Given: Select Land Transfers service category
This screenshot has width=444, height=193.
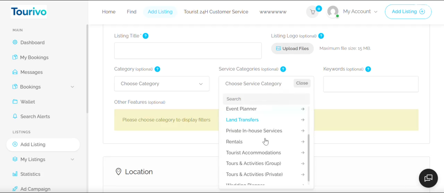Looking at the screenshot, I should (242, 119).
